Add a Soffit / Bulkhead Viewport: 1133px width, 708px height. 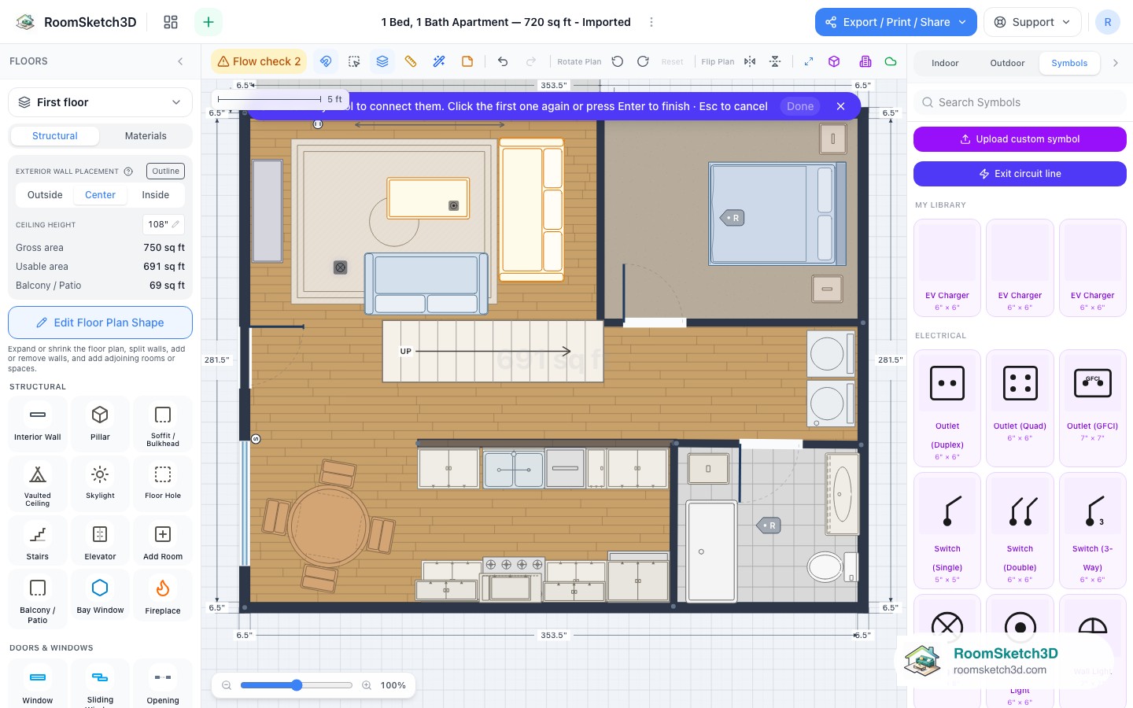(163, 424)
